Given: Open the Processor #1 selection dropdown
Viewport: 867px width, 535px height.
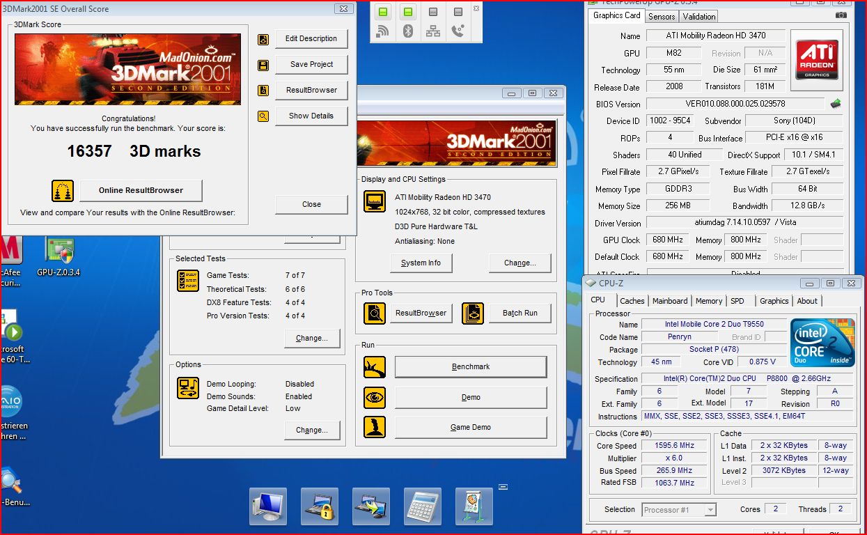Looking at the screenshot, I should coord(679,510).
